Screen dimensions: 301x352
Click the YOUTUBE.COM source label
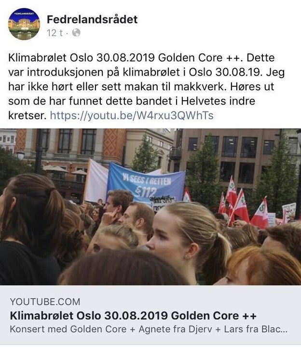click(x=45, y=302)
